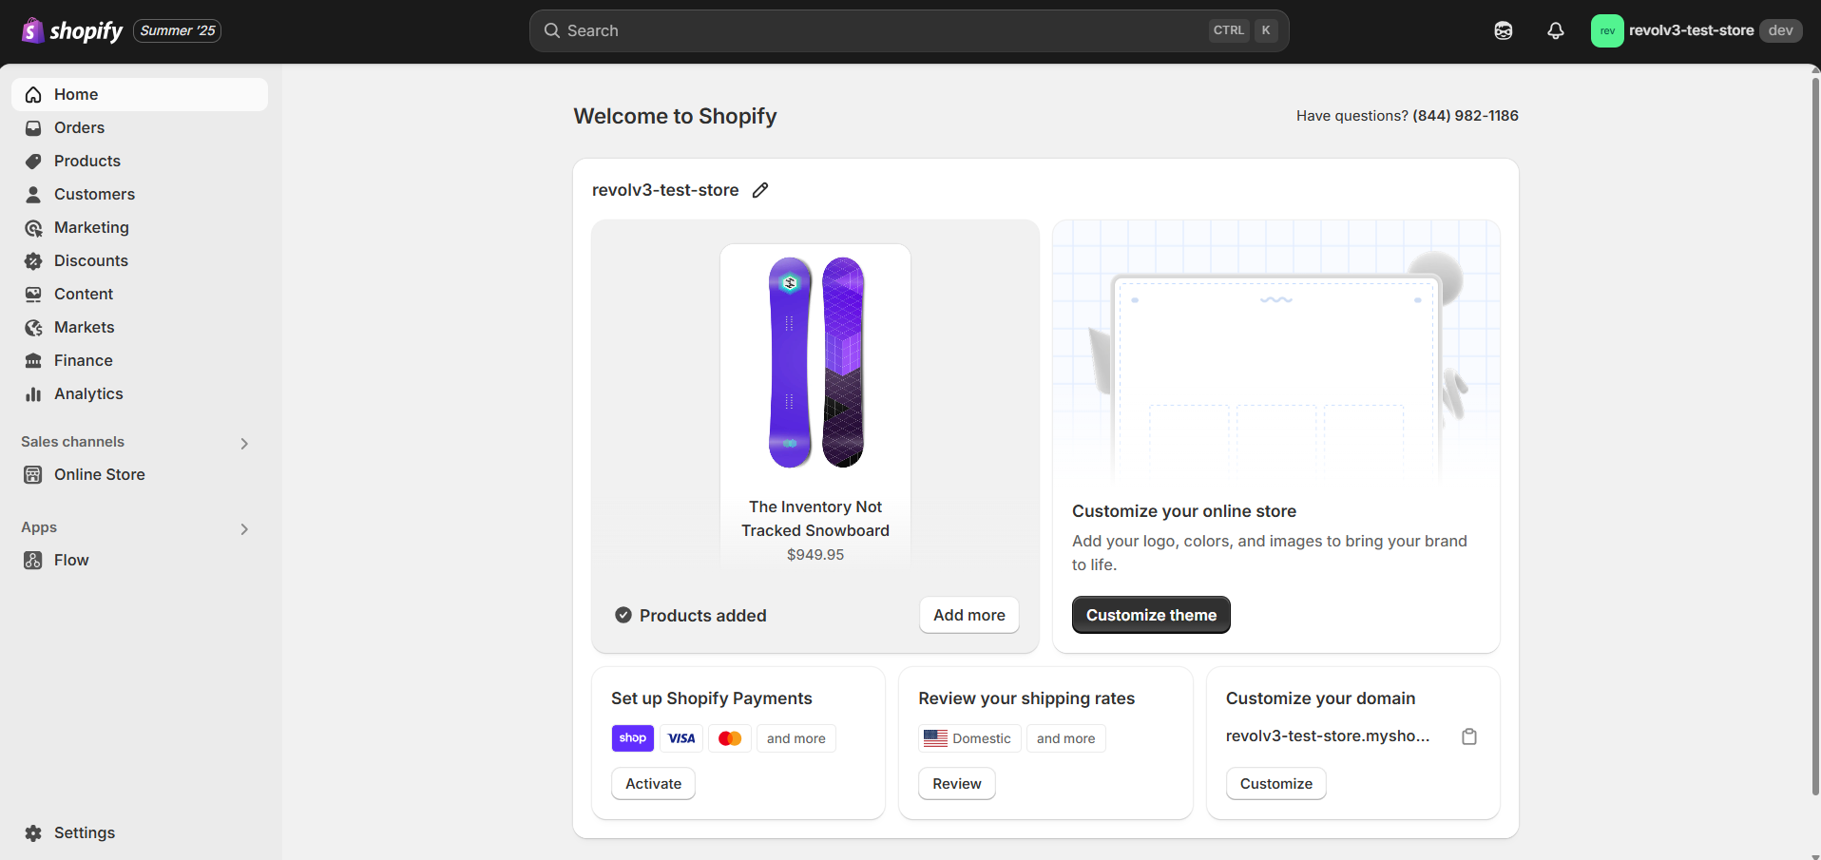The image size is (1821, 860).
Task: Open Settings at the bottom of sidebar
Action: click(x=85, y=832)
